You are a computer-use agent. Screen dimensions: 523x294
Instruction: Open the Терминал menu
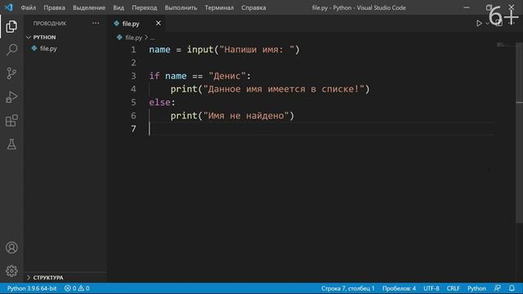click(219, 7)
